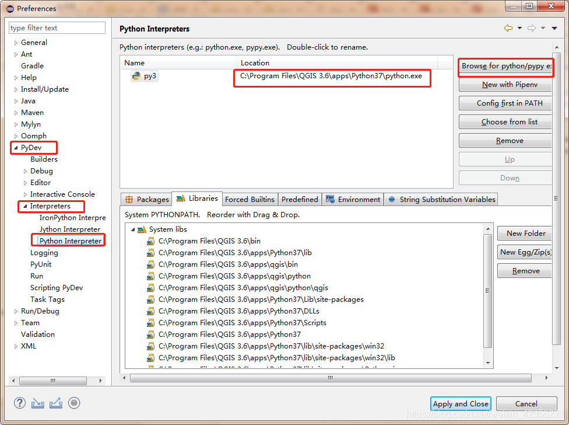Select QGIS 3.6\bin library path
Image resolution: width=569 pixels, height=425 pixels.
pos(209,241)
